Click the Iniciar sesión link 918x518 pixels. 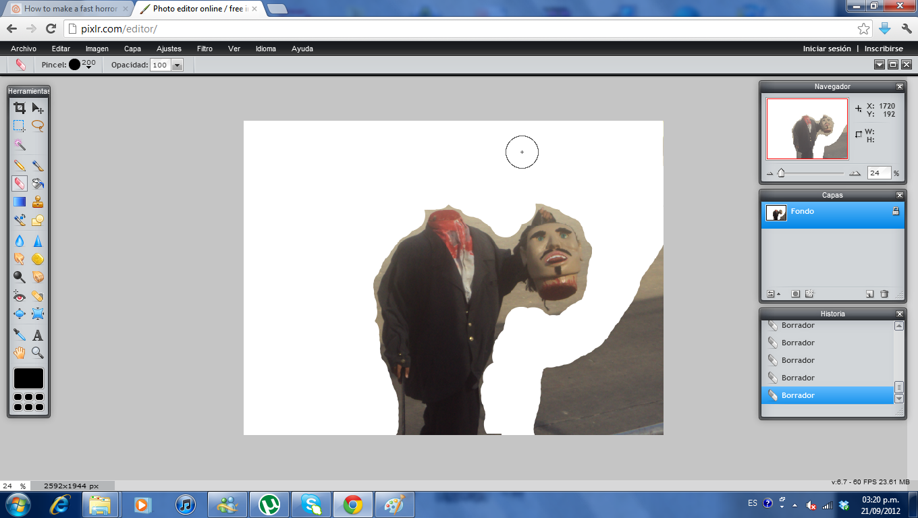(827, 49)
